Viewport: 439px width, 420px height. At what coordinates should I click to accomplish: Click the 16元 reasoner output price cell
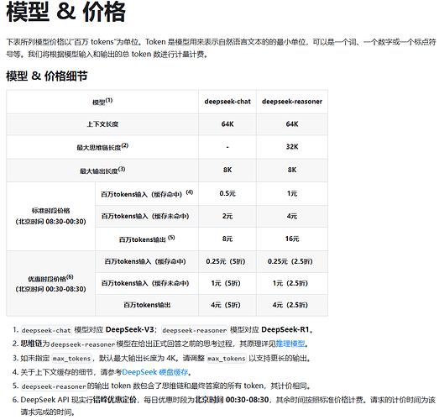tap(292, 239)
